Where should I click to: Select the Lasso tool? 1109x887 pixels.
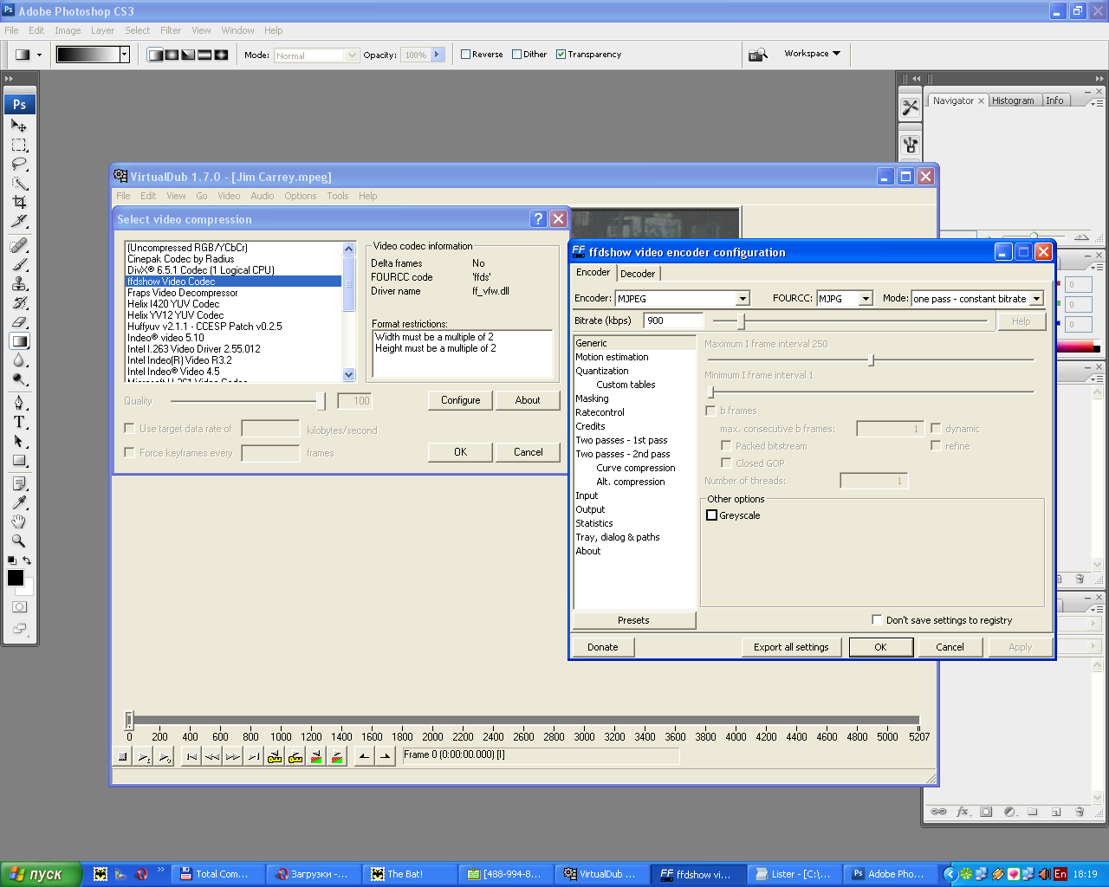19,164
